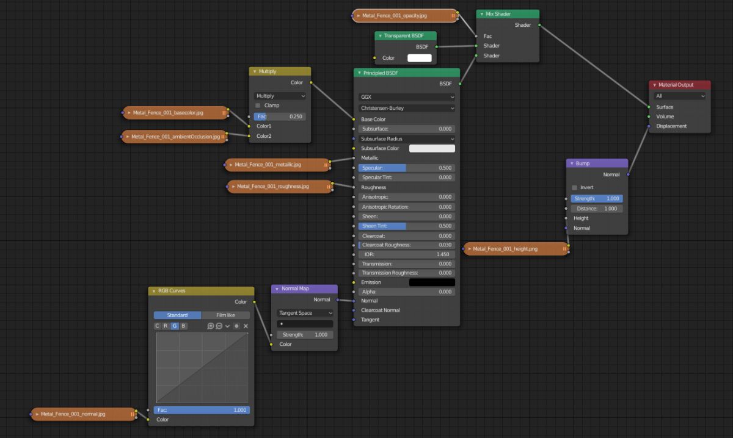733x438 pixels.
Task: Select the R channel in RGB Curves
Action: (166, 326)
